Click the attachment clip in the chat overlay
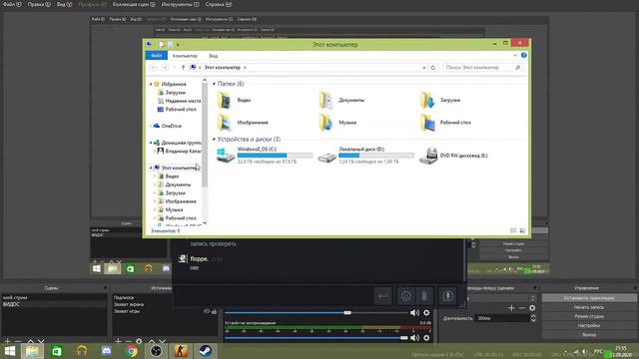 point(424,296)
